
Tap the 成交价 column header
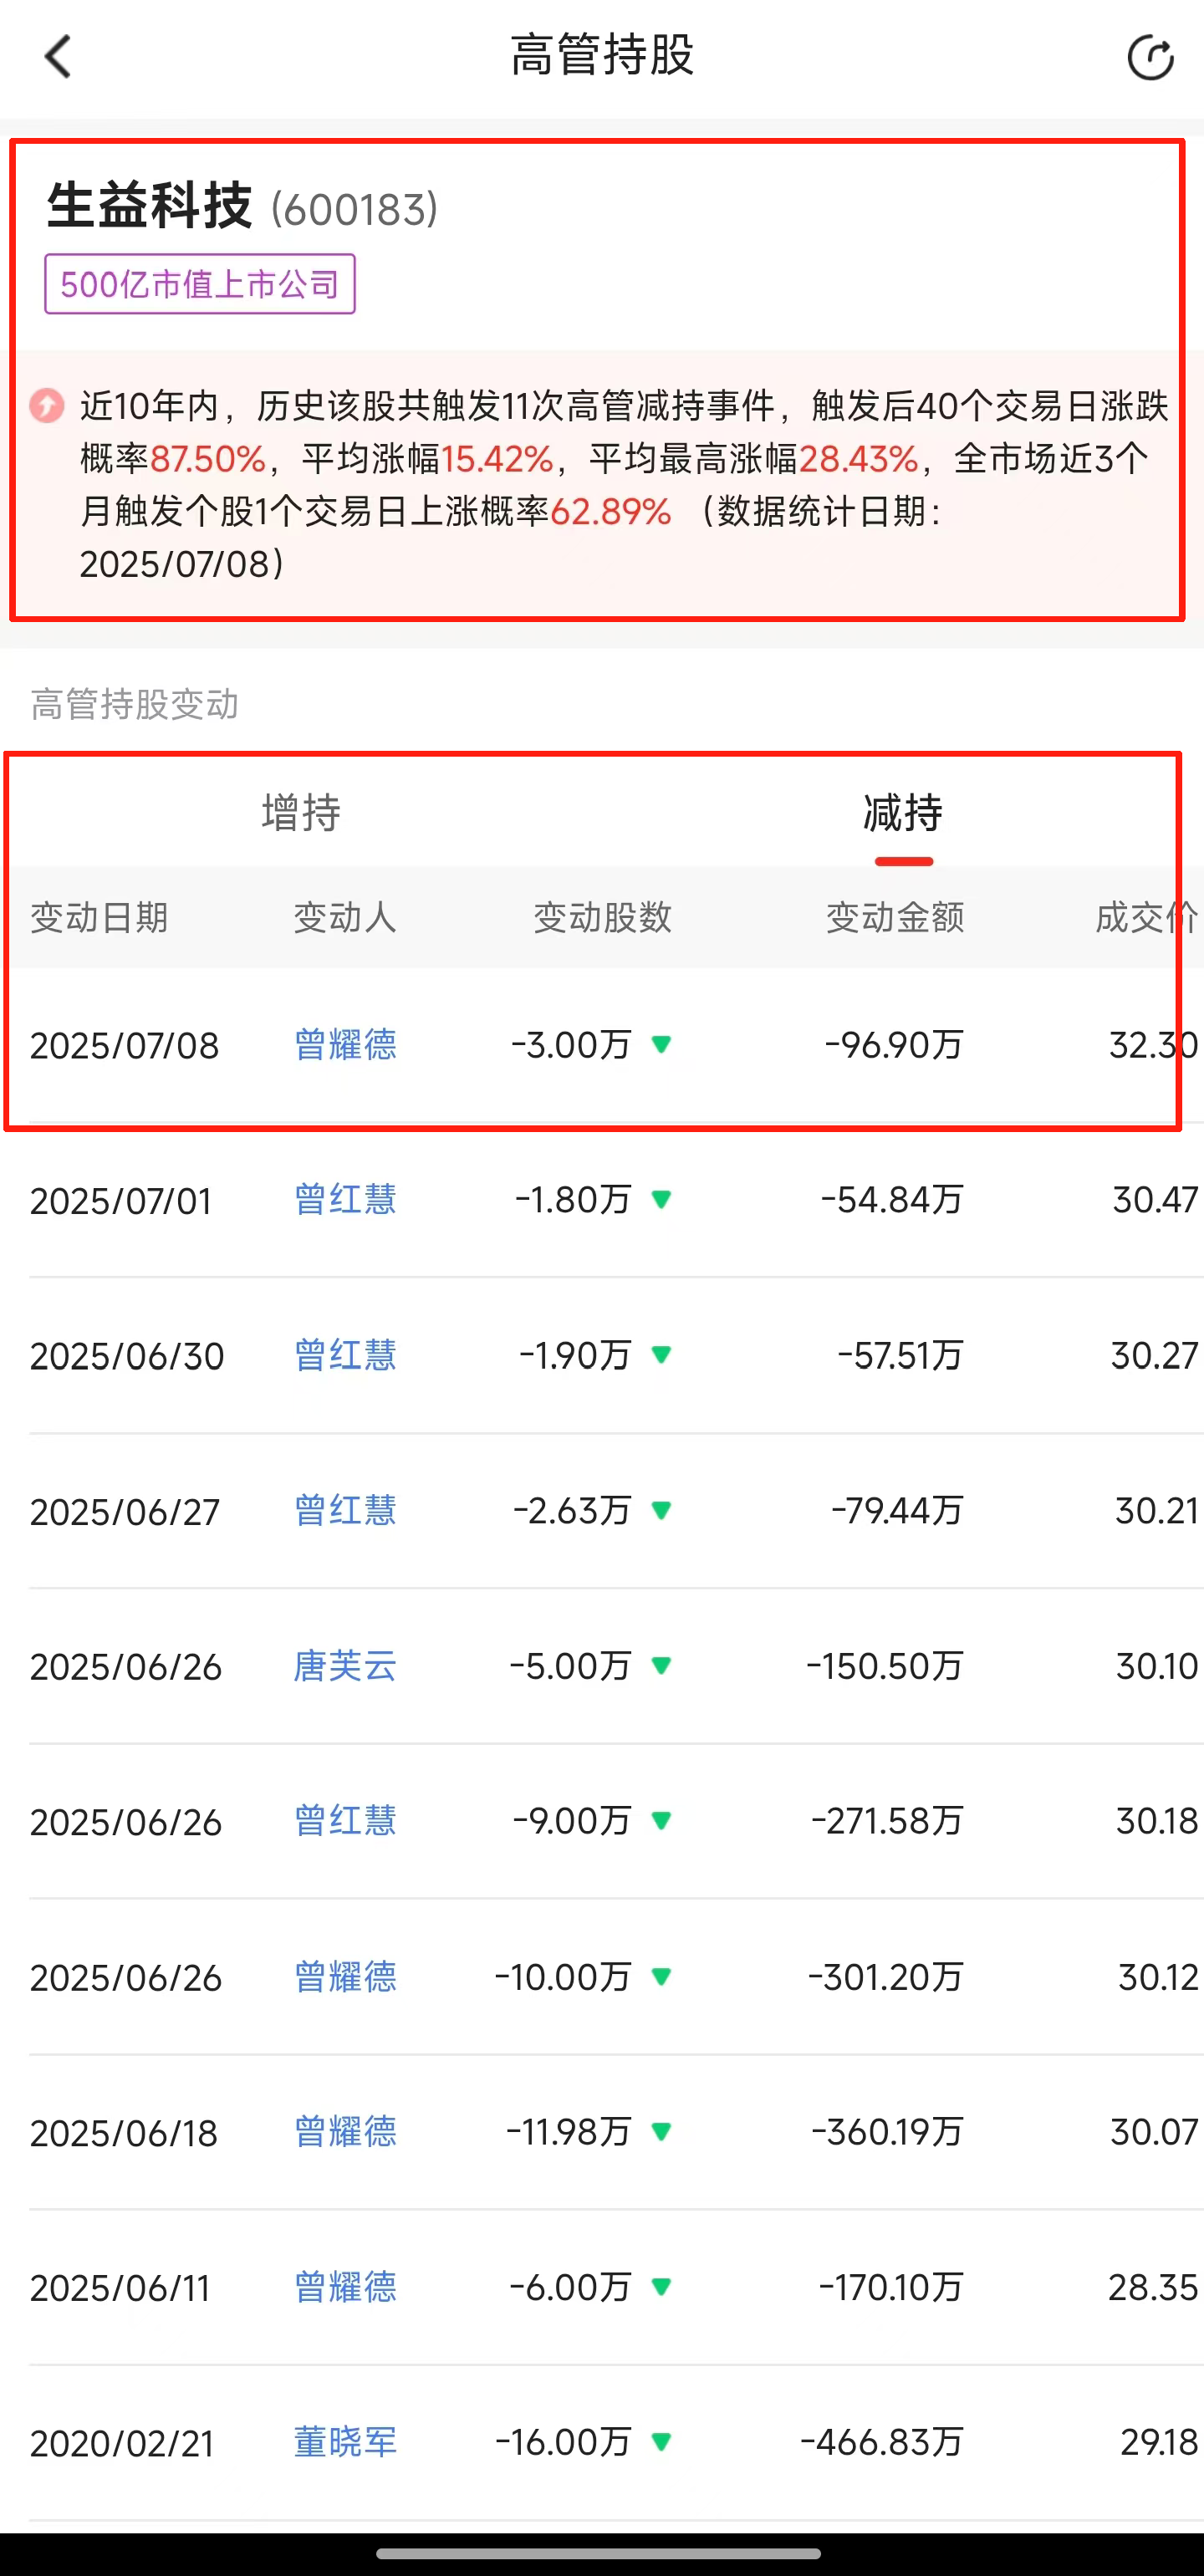(1148, 917)
